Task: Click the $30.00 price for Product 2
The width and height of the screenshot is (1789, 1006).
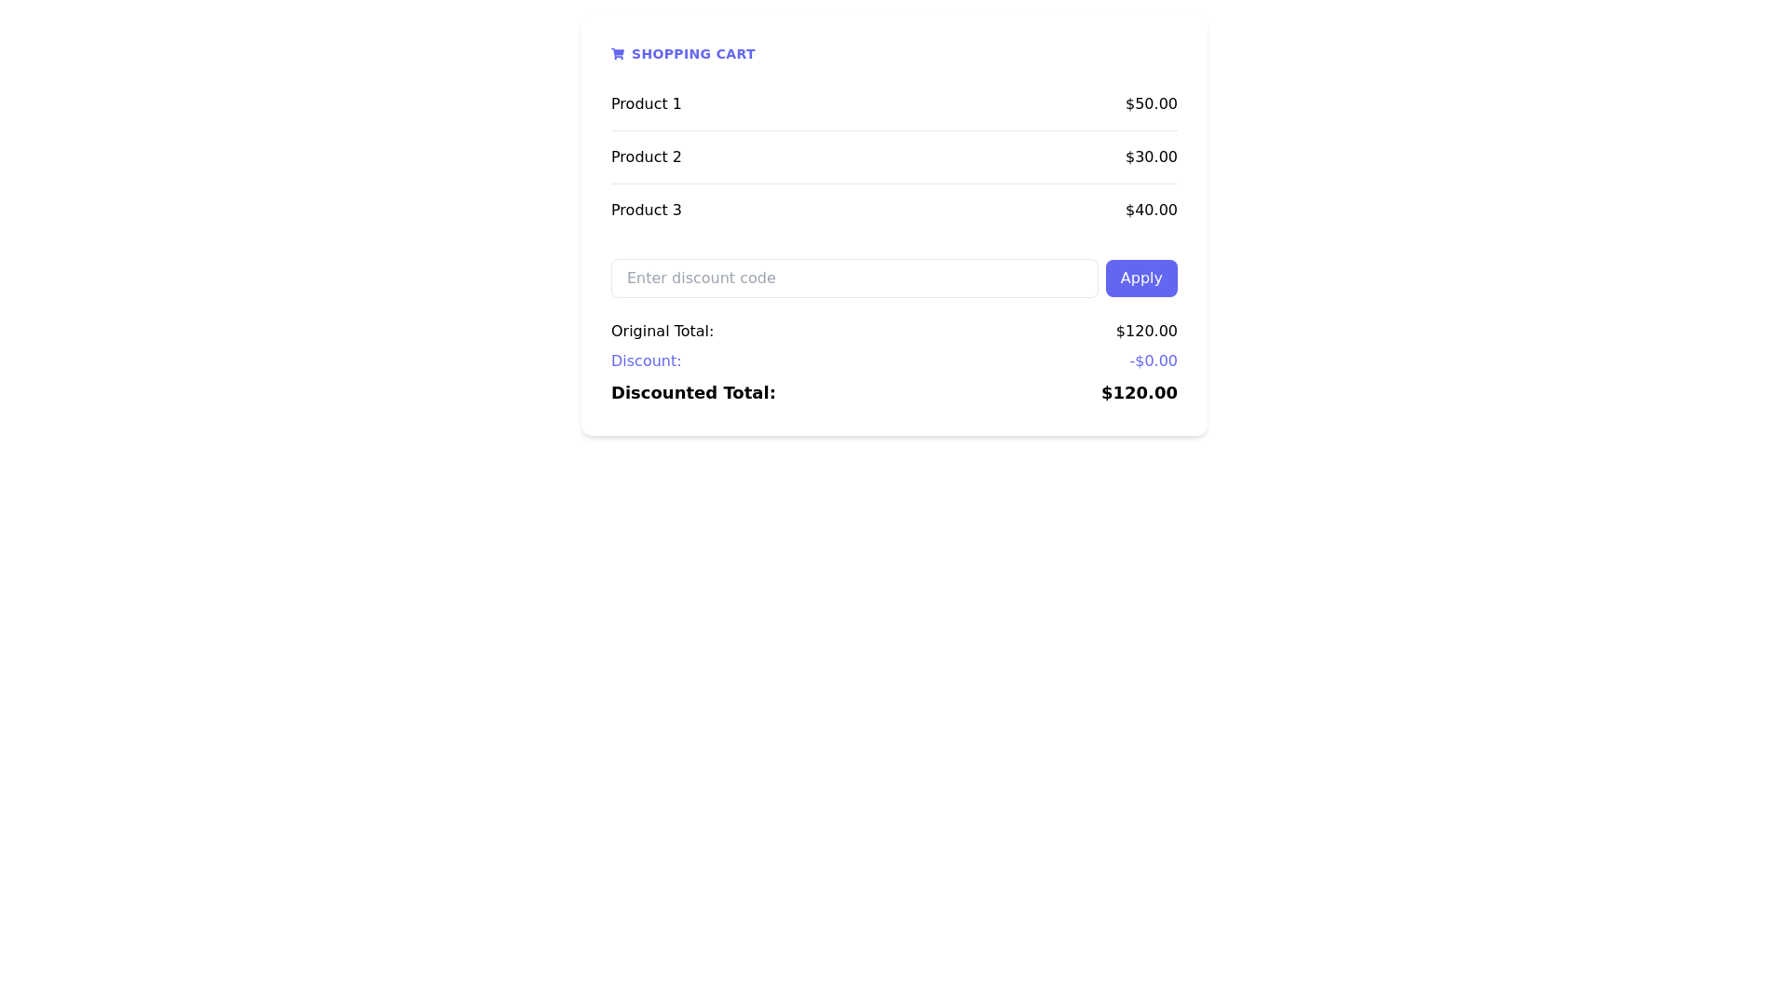Action: coord(1151,156)
